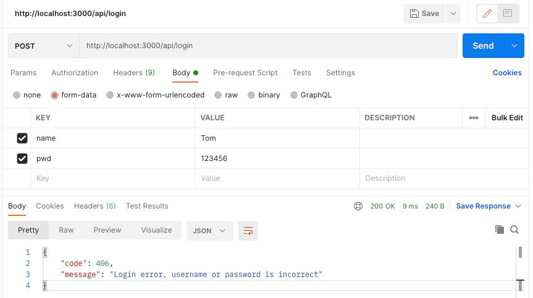The image size is (533, 298).
Task: Click the Cookies link
Action: click(507, 73)
